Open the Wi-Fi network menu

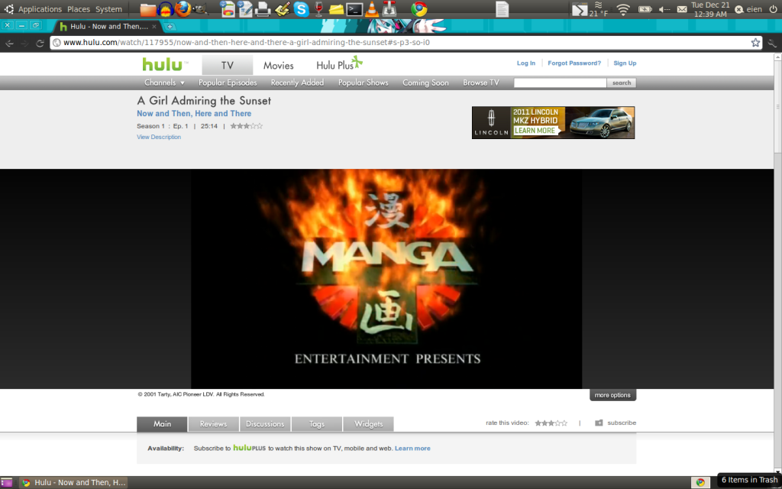623,9
